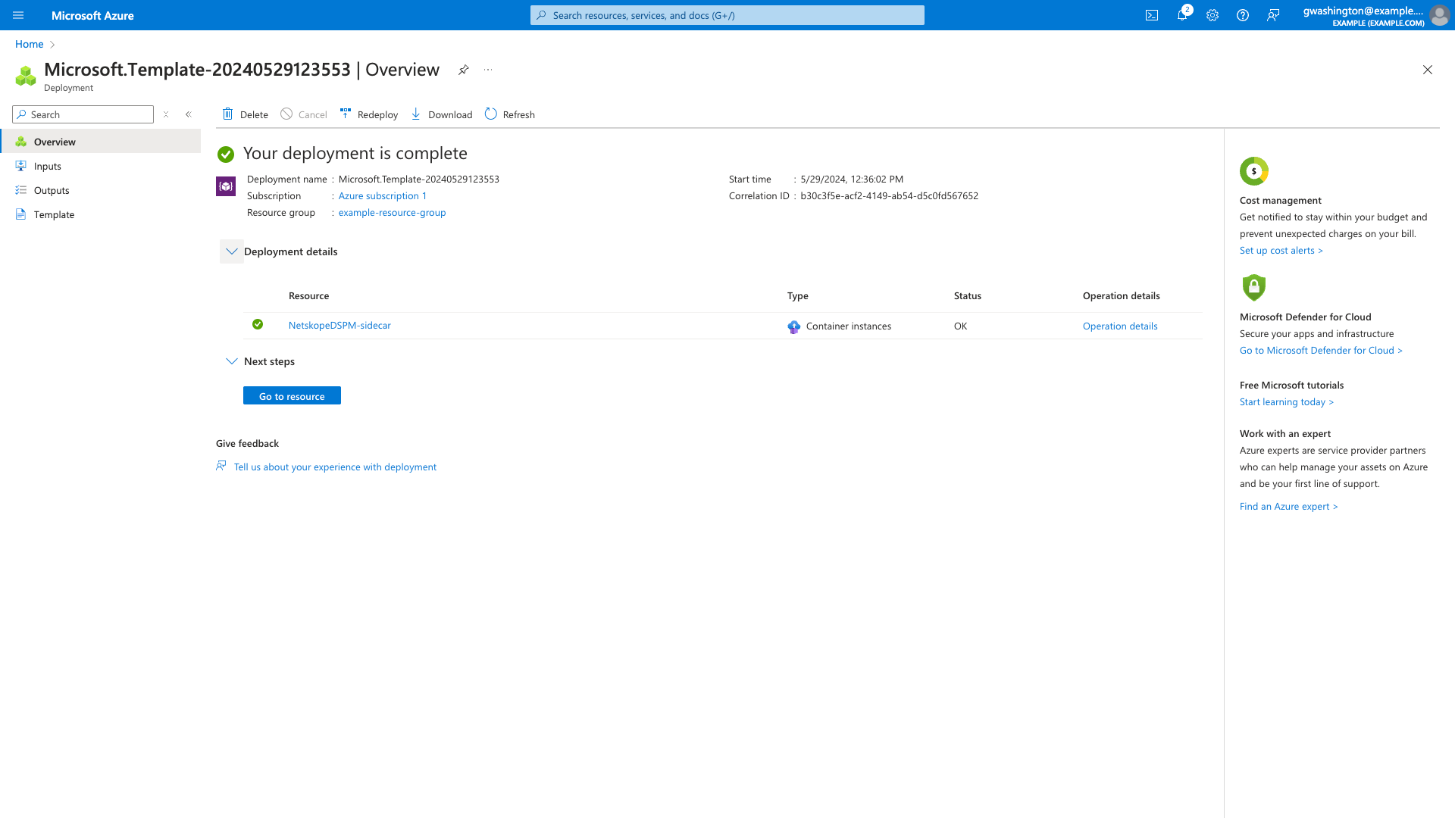Click the purple deployment resource icon

click(226, 186)
